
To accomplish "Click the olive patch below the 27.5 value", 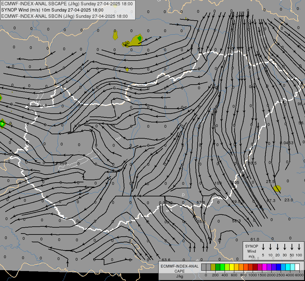I will (277, 189).
